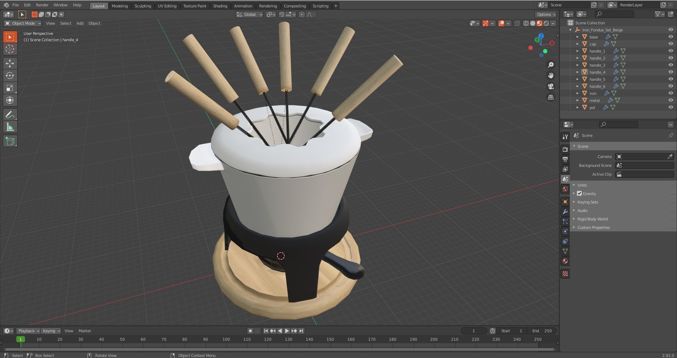The image size is (677, 358).
Task: Open the World properties tab
Action: click(x=565, y=189)
